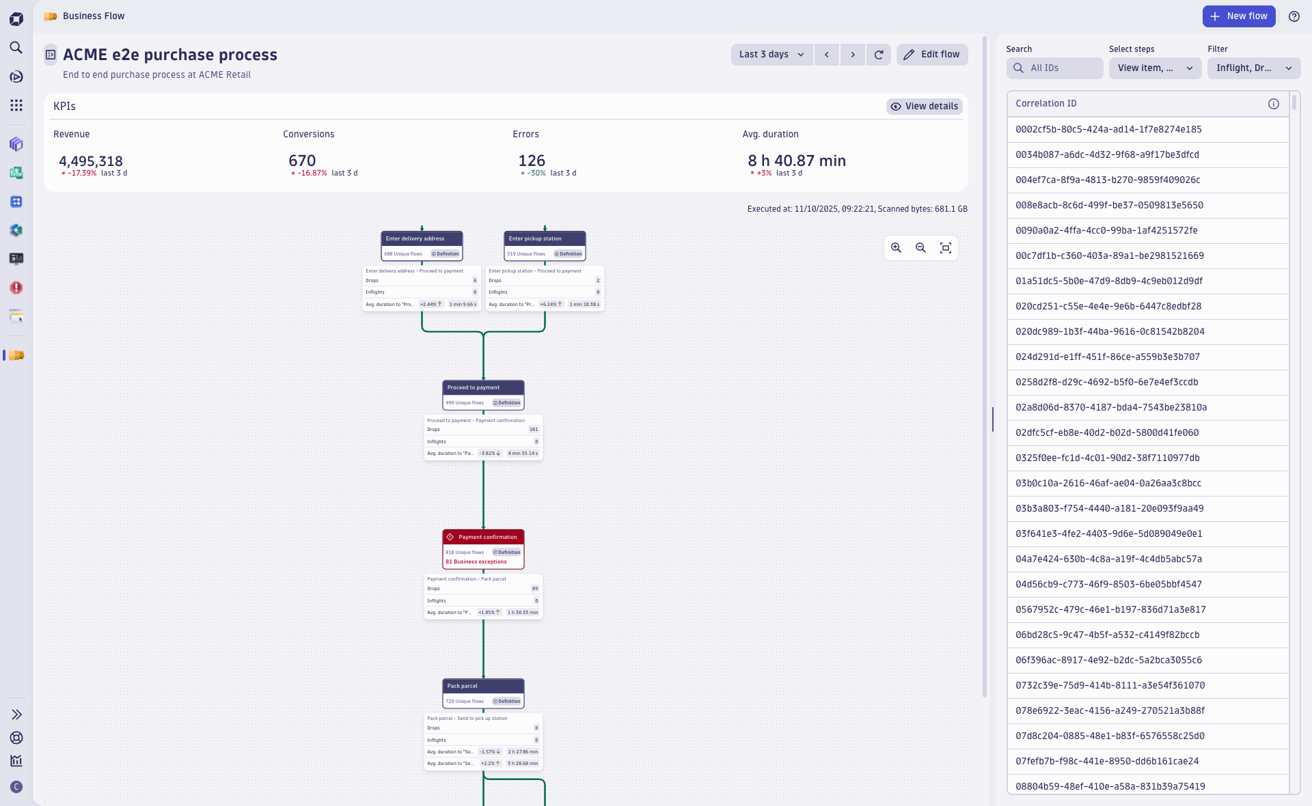1312x806 pixels.
Task: Open the Select steps dropdown
Action: tap(1154, 68)
